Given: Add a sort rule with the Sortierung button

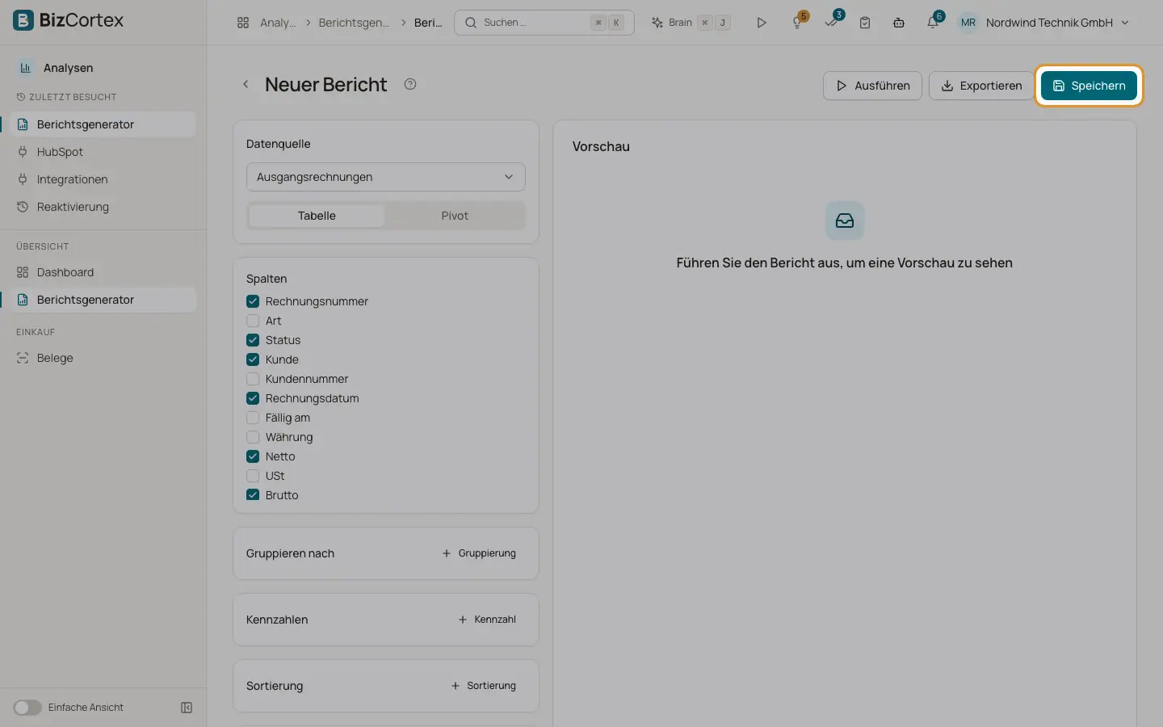Looking at the screenshot, I should tap(483, 686).
